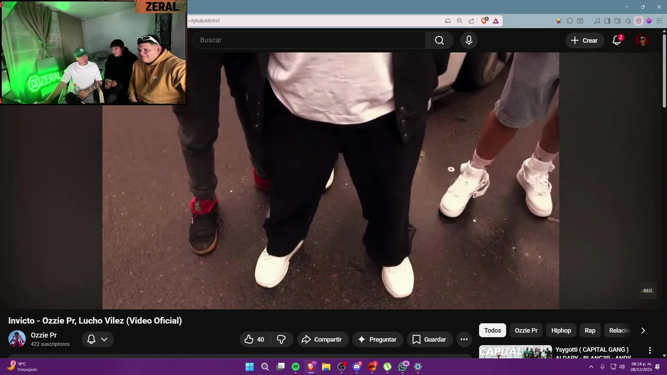
Task: Open the Ozzie Pr channel name link
Action: 44,335
